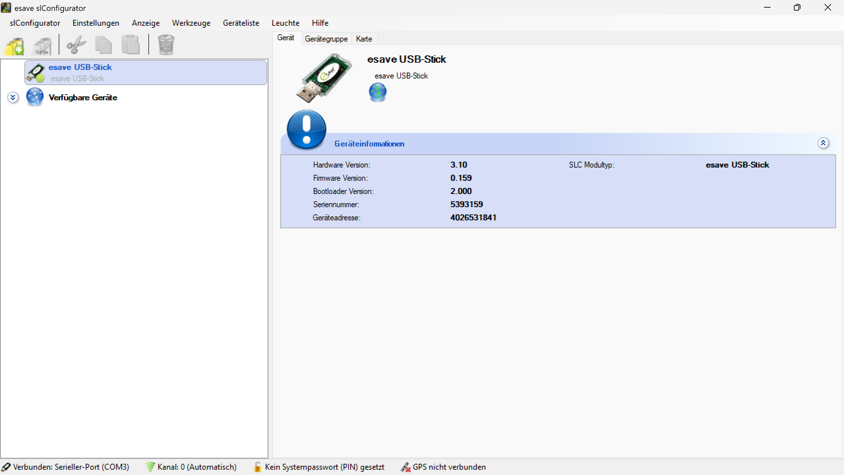Click status text Kein Systempasswort (PIN) gesetzt
This screenshot has height=475, width=844.
[x=325, y=467]
